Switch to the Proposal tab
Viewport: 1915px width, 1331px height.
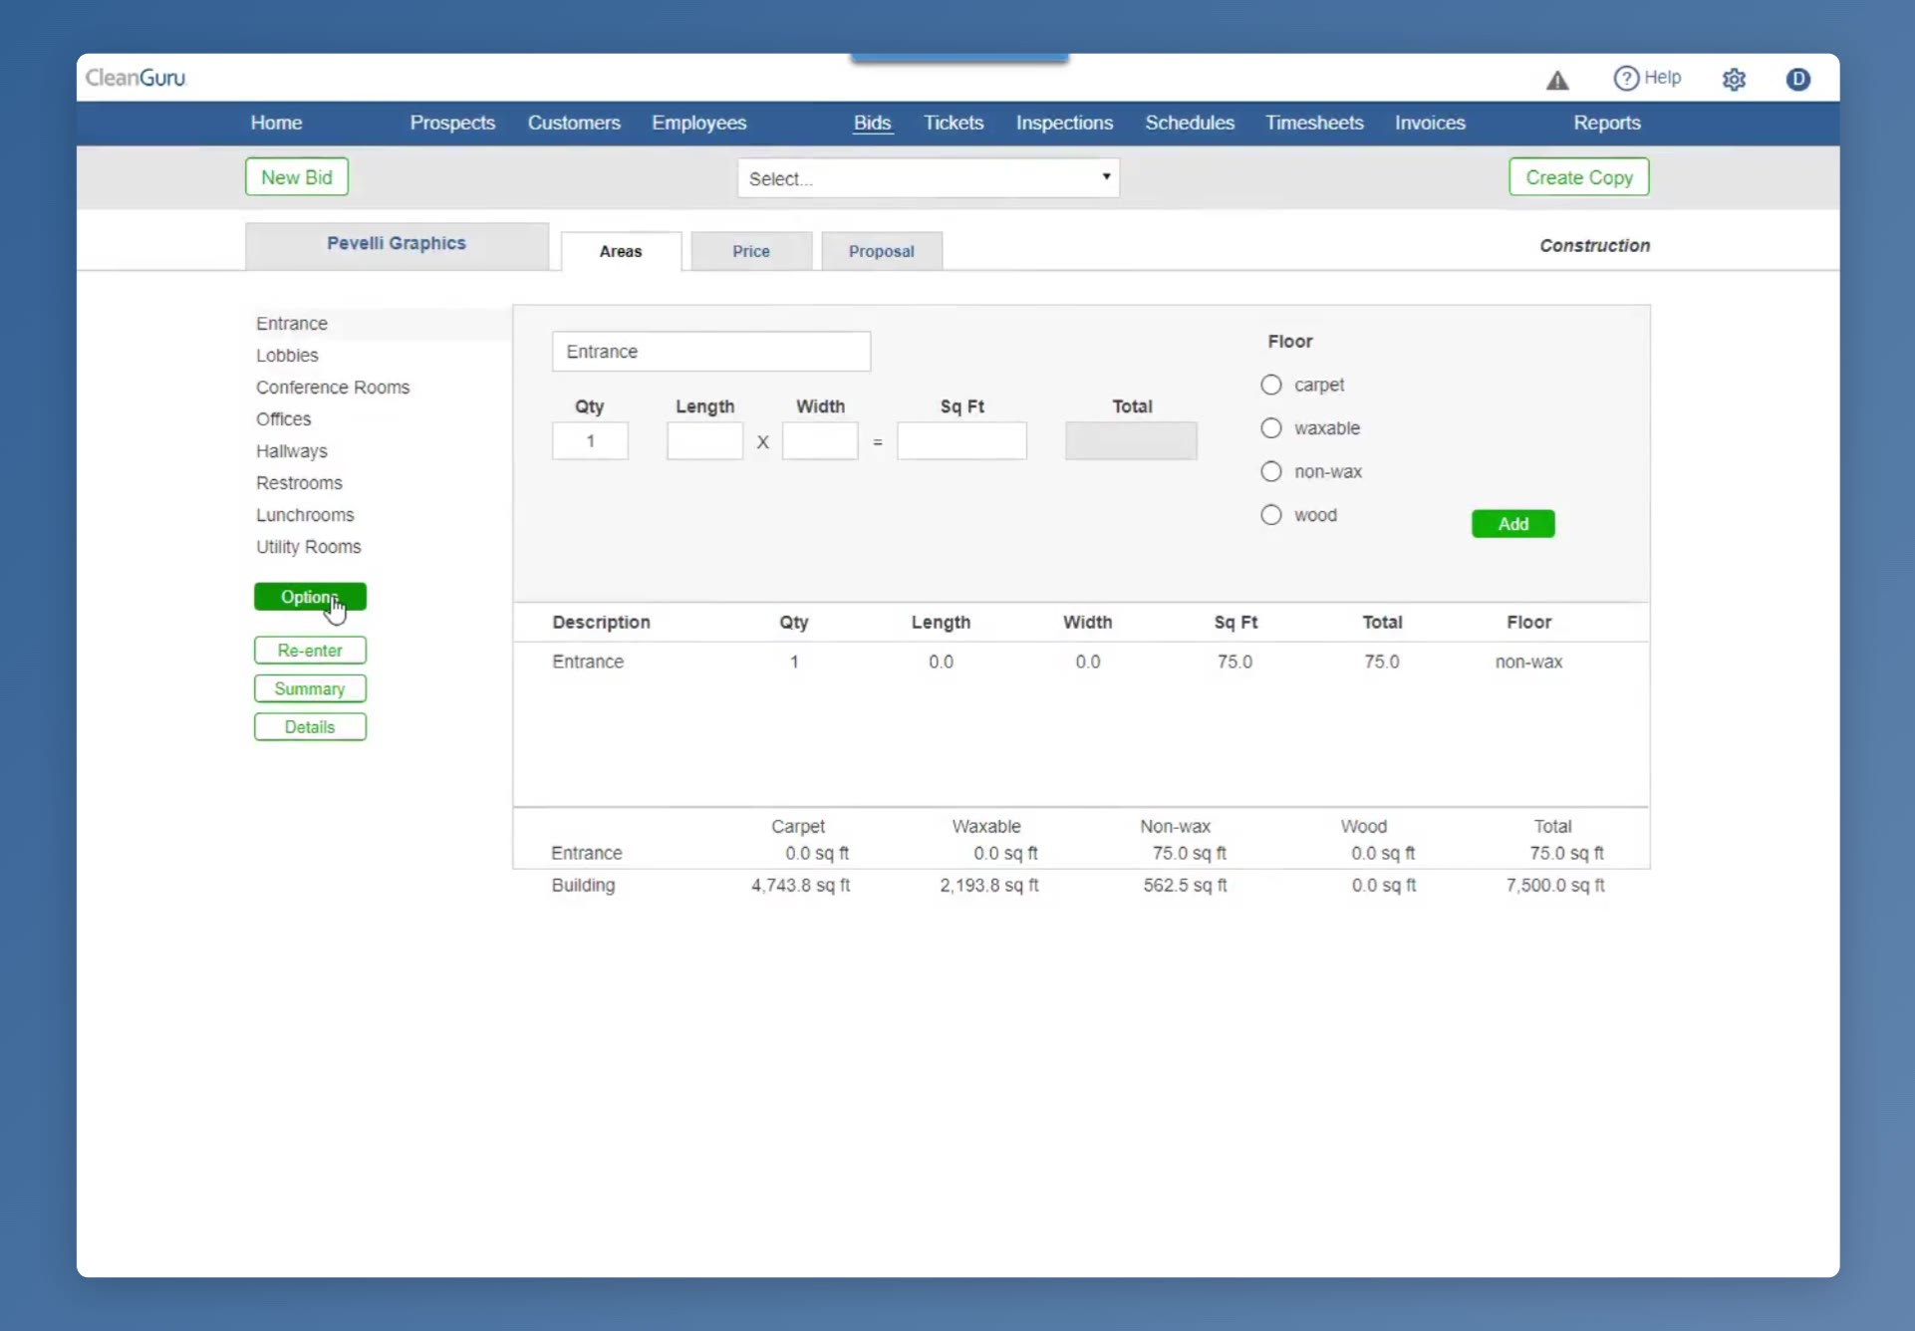(881, 251)
